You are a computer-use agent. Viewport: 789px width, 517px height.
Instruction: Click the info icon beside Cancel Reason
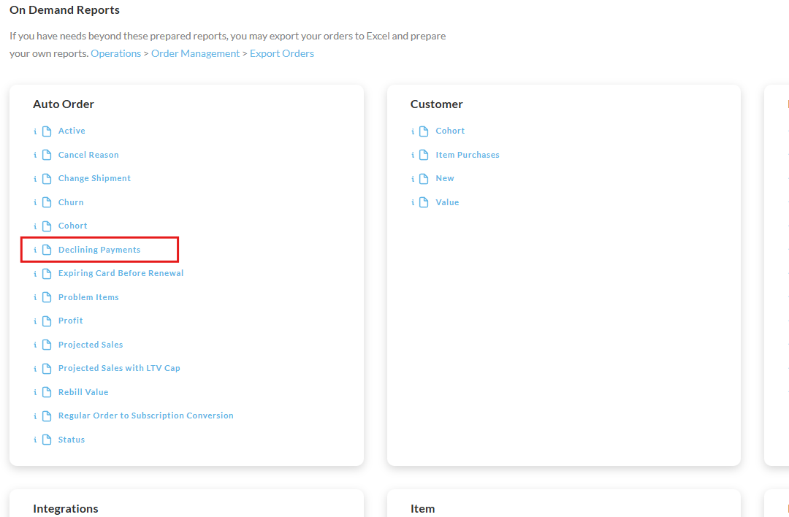(x=35, y=155)
